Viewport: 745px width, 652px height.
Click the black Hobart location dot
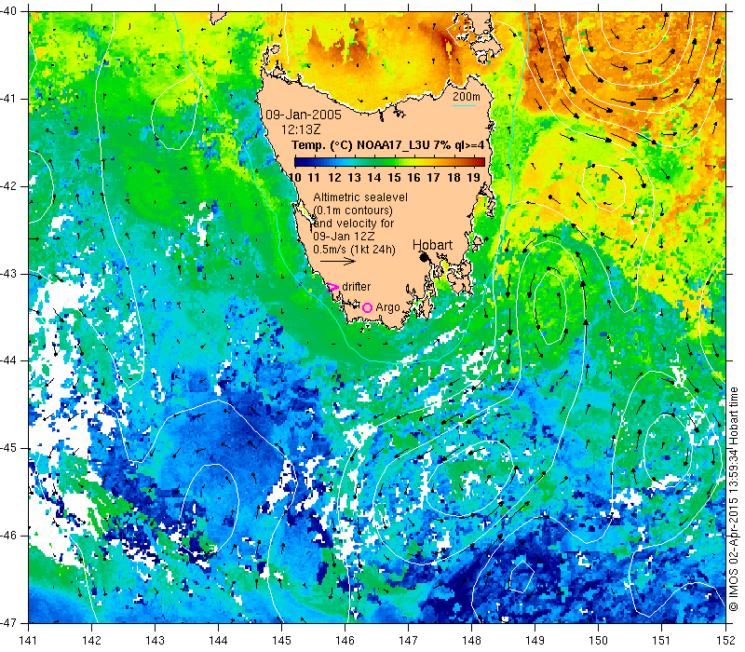coord(425,257)
